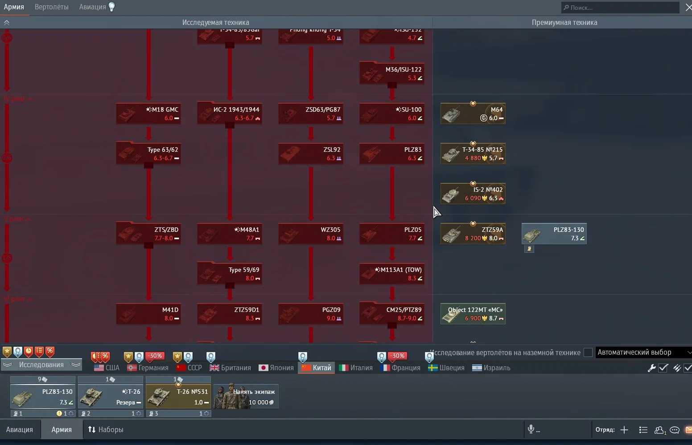
Task: Open the chat speech bubble icon
Action: point(675,430)
